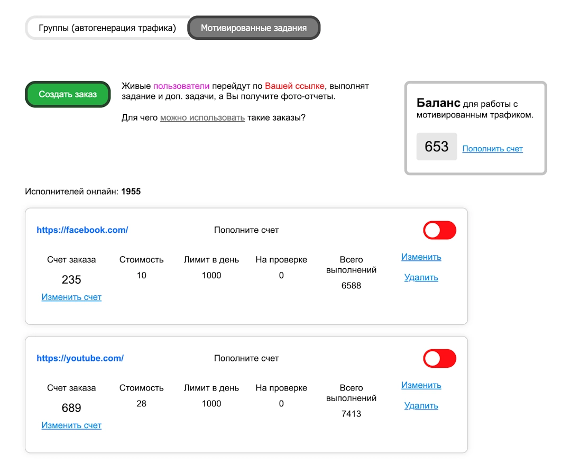Click Изменить link for youtube order
The width and height of the screenshot is (571, 472).
coord(421,385)
